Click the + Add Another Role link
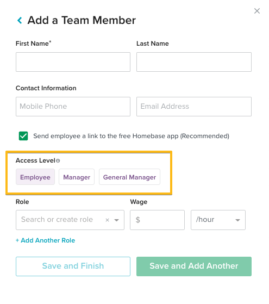 click(45, 240)
